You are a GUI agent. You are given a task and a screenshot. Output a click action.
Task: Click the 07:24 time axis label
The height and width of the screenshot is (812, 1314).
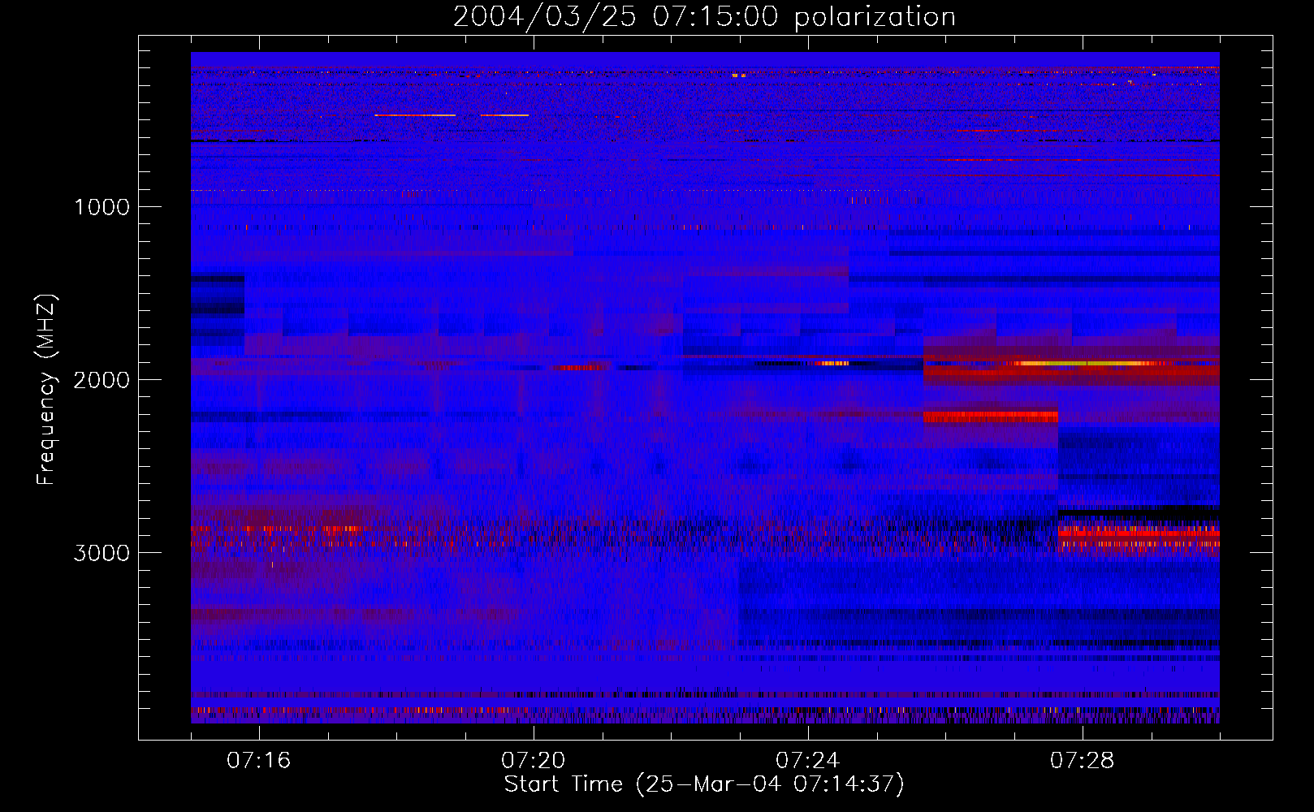pos(808,761)
